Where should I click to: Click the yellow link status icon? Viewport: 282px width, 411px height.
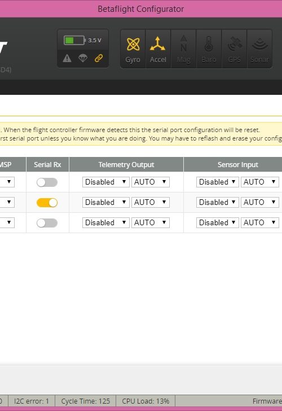[99, 58]
